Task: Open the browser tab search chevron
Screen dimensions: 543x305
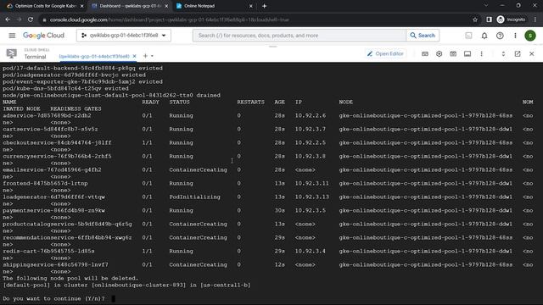Action: (x=486, y=6)
